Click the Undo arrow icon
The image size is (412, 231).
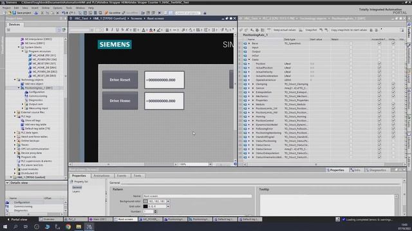point(64,13)
